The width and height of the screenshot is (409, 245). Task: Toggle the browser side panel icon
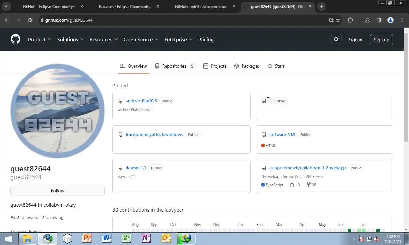(x=379, y=20)
